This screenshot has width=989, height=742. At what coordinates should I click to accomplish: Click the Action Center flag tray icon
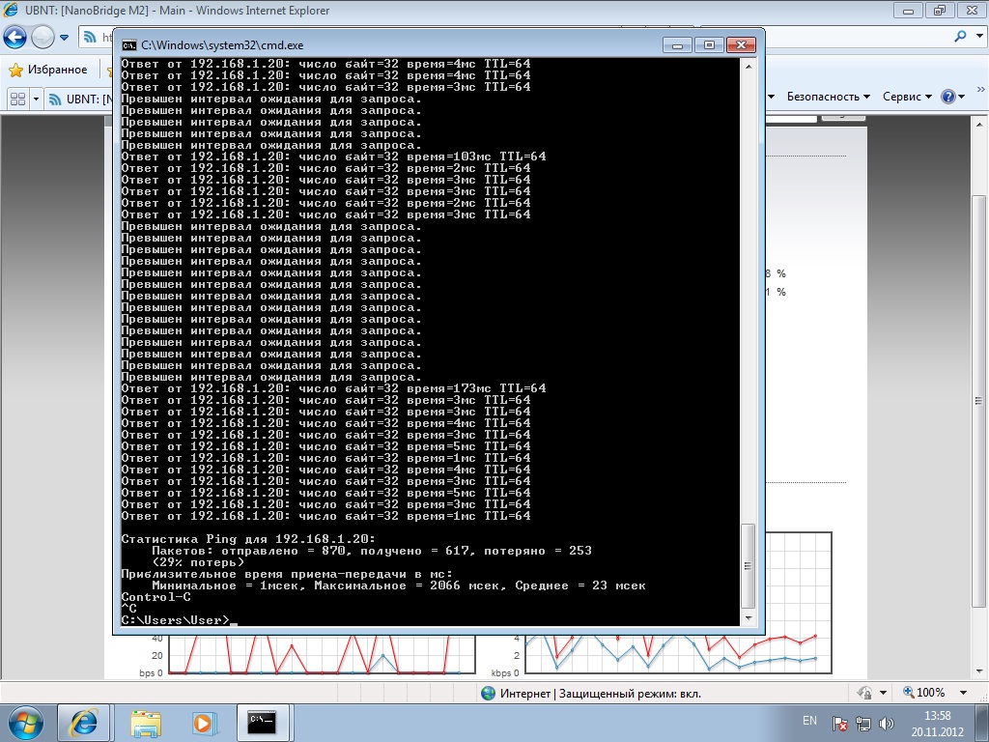(x=839, y=724)
